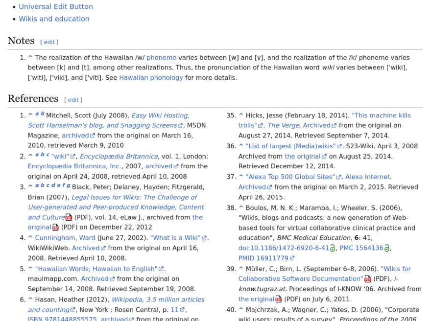Edit the Notes section
431x321 pixels.
point(49,42)
